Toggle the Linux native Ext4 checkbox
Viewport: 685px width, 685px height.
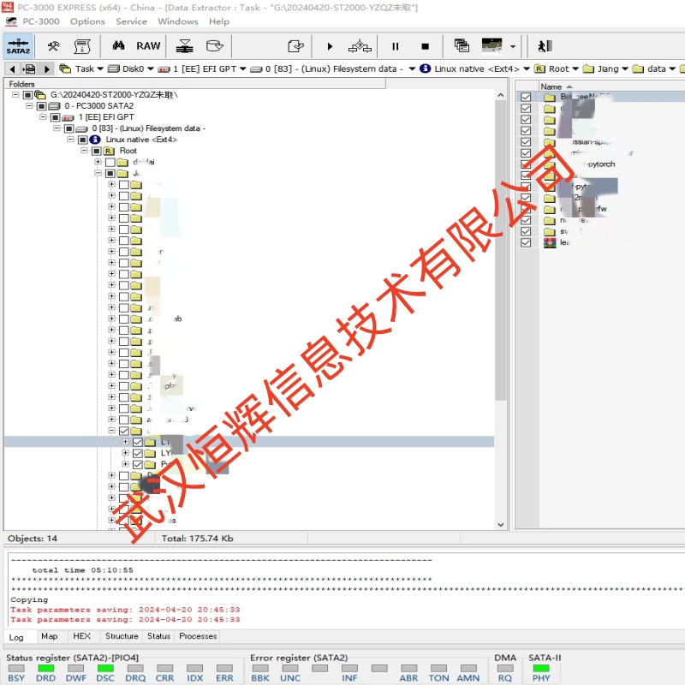point(82,140)
